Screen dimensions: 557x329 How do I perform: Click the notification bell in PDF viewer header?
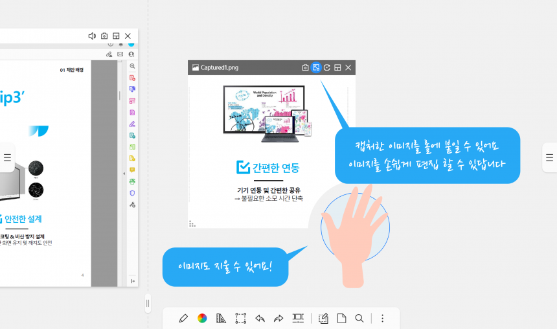pos(120,45)
